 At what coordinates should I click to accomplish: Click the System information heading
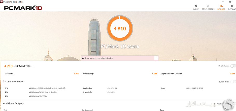point(14,82)
